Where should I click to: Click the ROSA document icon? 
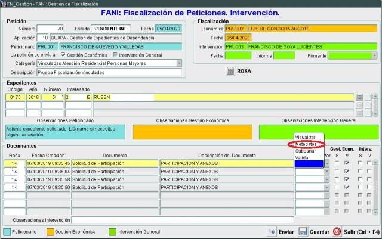230,71
